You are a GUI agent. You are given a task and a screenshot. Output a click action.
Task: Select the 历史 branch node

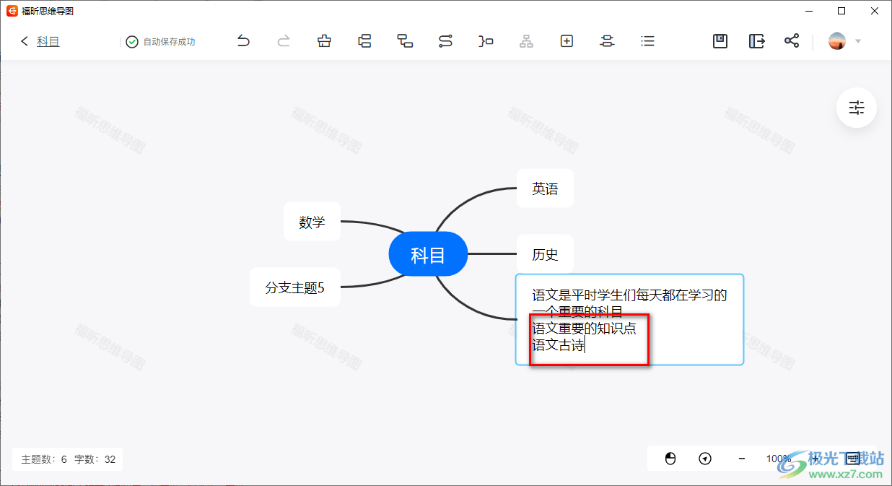coord(545,254)
